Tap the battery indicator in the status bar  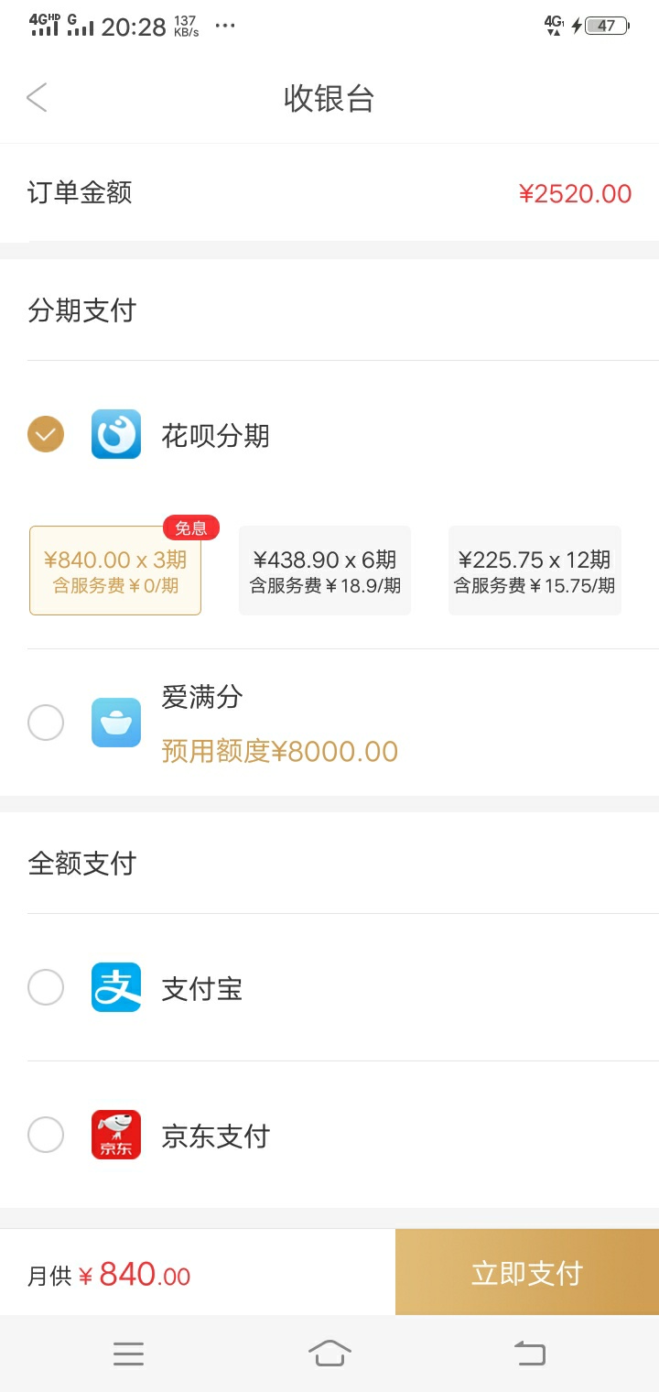click(x=606, y=26)
